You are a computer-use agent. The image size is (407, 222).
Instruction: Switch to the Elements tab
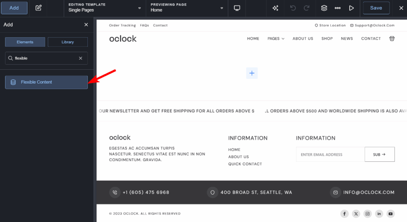point(25,42)
